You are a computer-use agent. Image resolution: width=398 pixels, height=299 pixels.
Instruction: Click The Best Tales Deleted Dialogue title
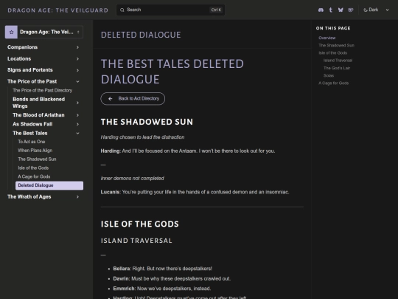[172, 72]
